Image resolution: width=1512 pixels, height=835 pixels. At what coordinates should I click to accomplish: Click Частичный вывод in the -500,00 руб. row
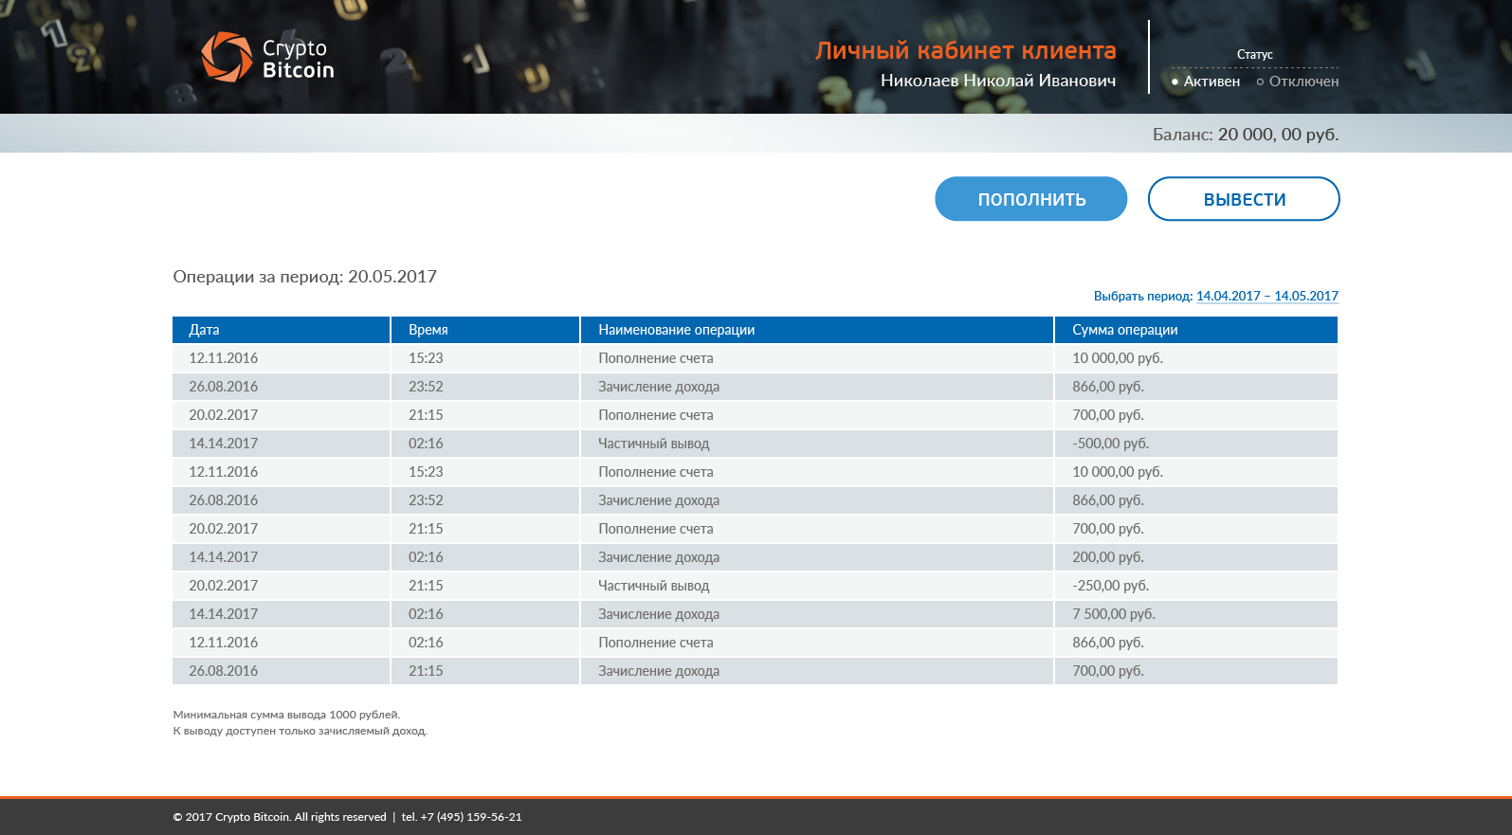coord(654,444)
